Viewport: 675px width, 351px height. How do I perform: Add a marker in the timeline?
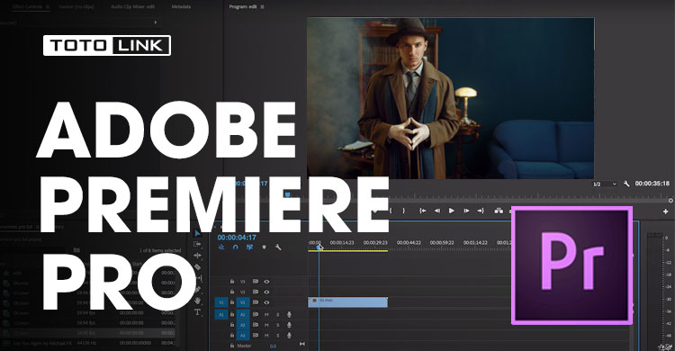[264, 247]
